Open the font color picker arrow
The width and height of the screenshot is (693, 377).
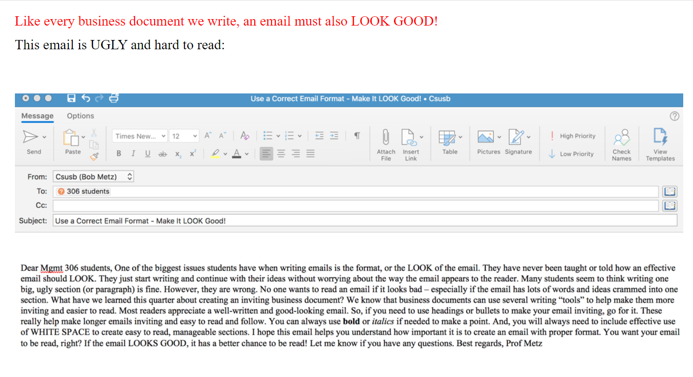click(247, 154)
